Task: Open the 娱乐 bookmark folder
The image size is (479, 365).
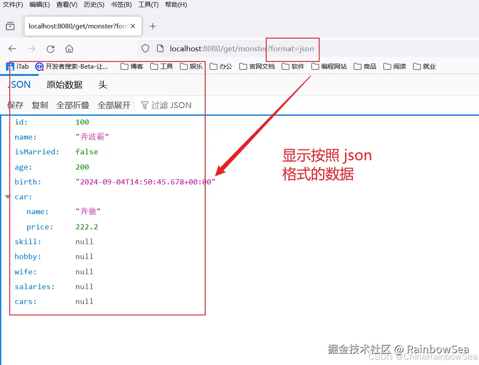Action: [191, 66]
